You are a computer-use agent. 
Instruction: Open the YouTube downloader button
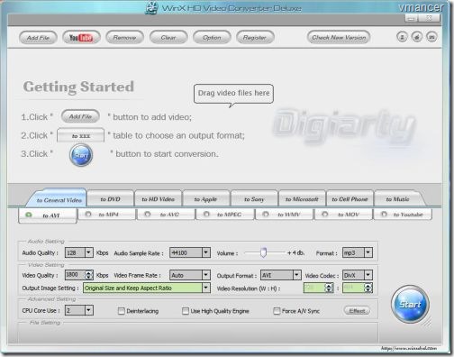pos(81,38)
